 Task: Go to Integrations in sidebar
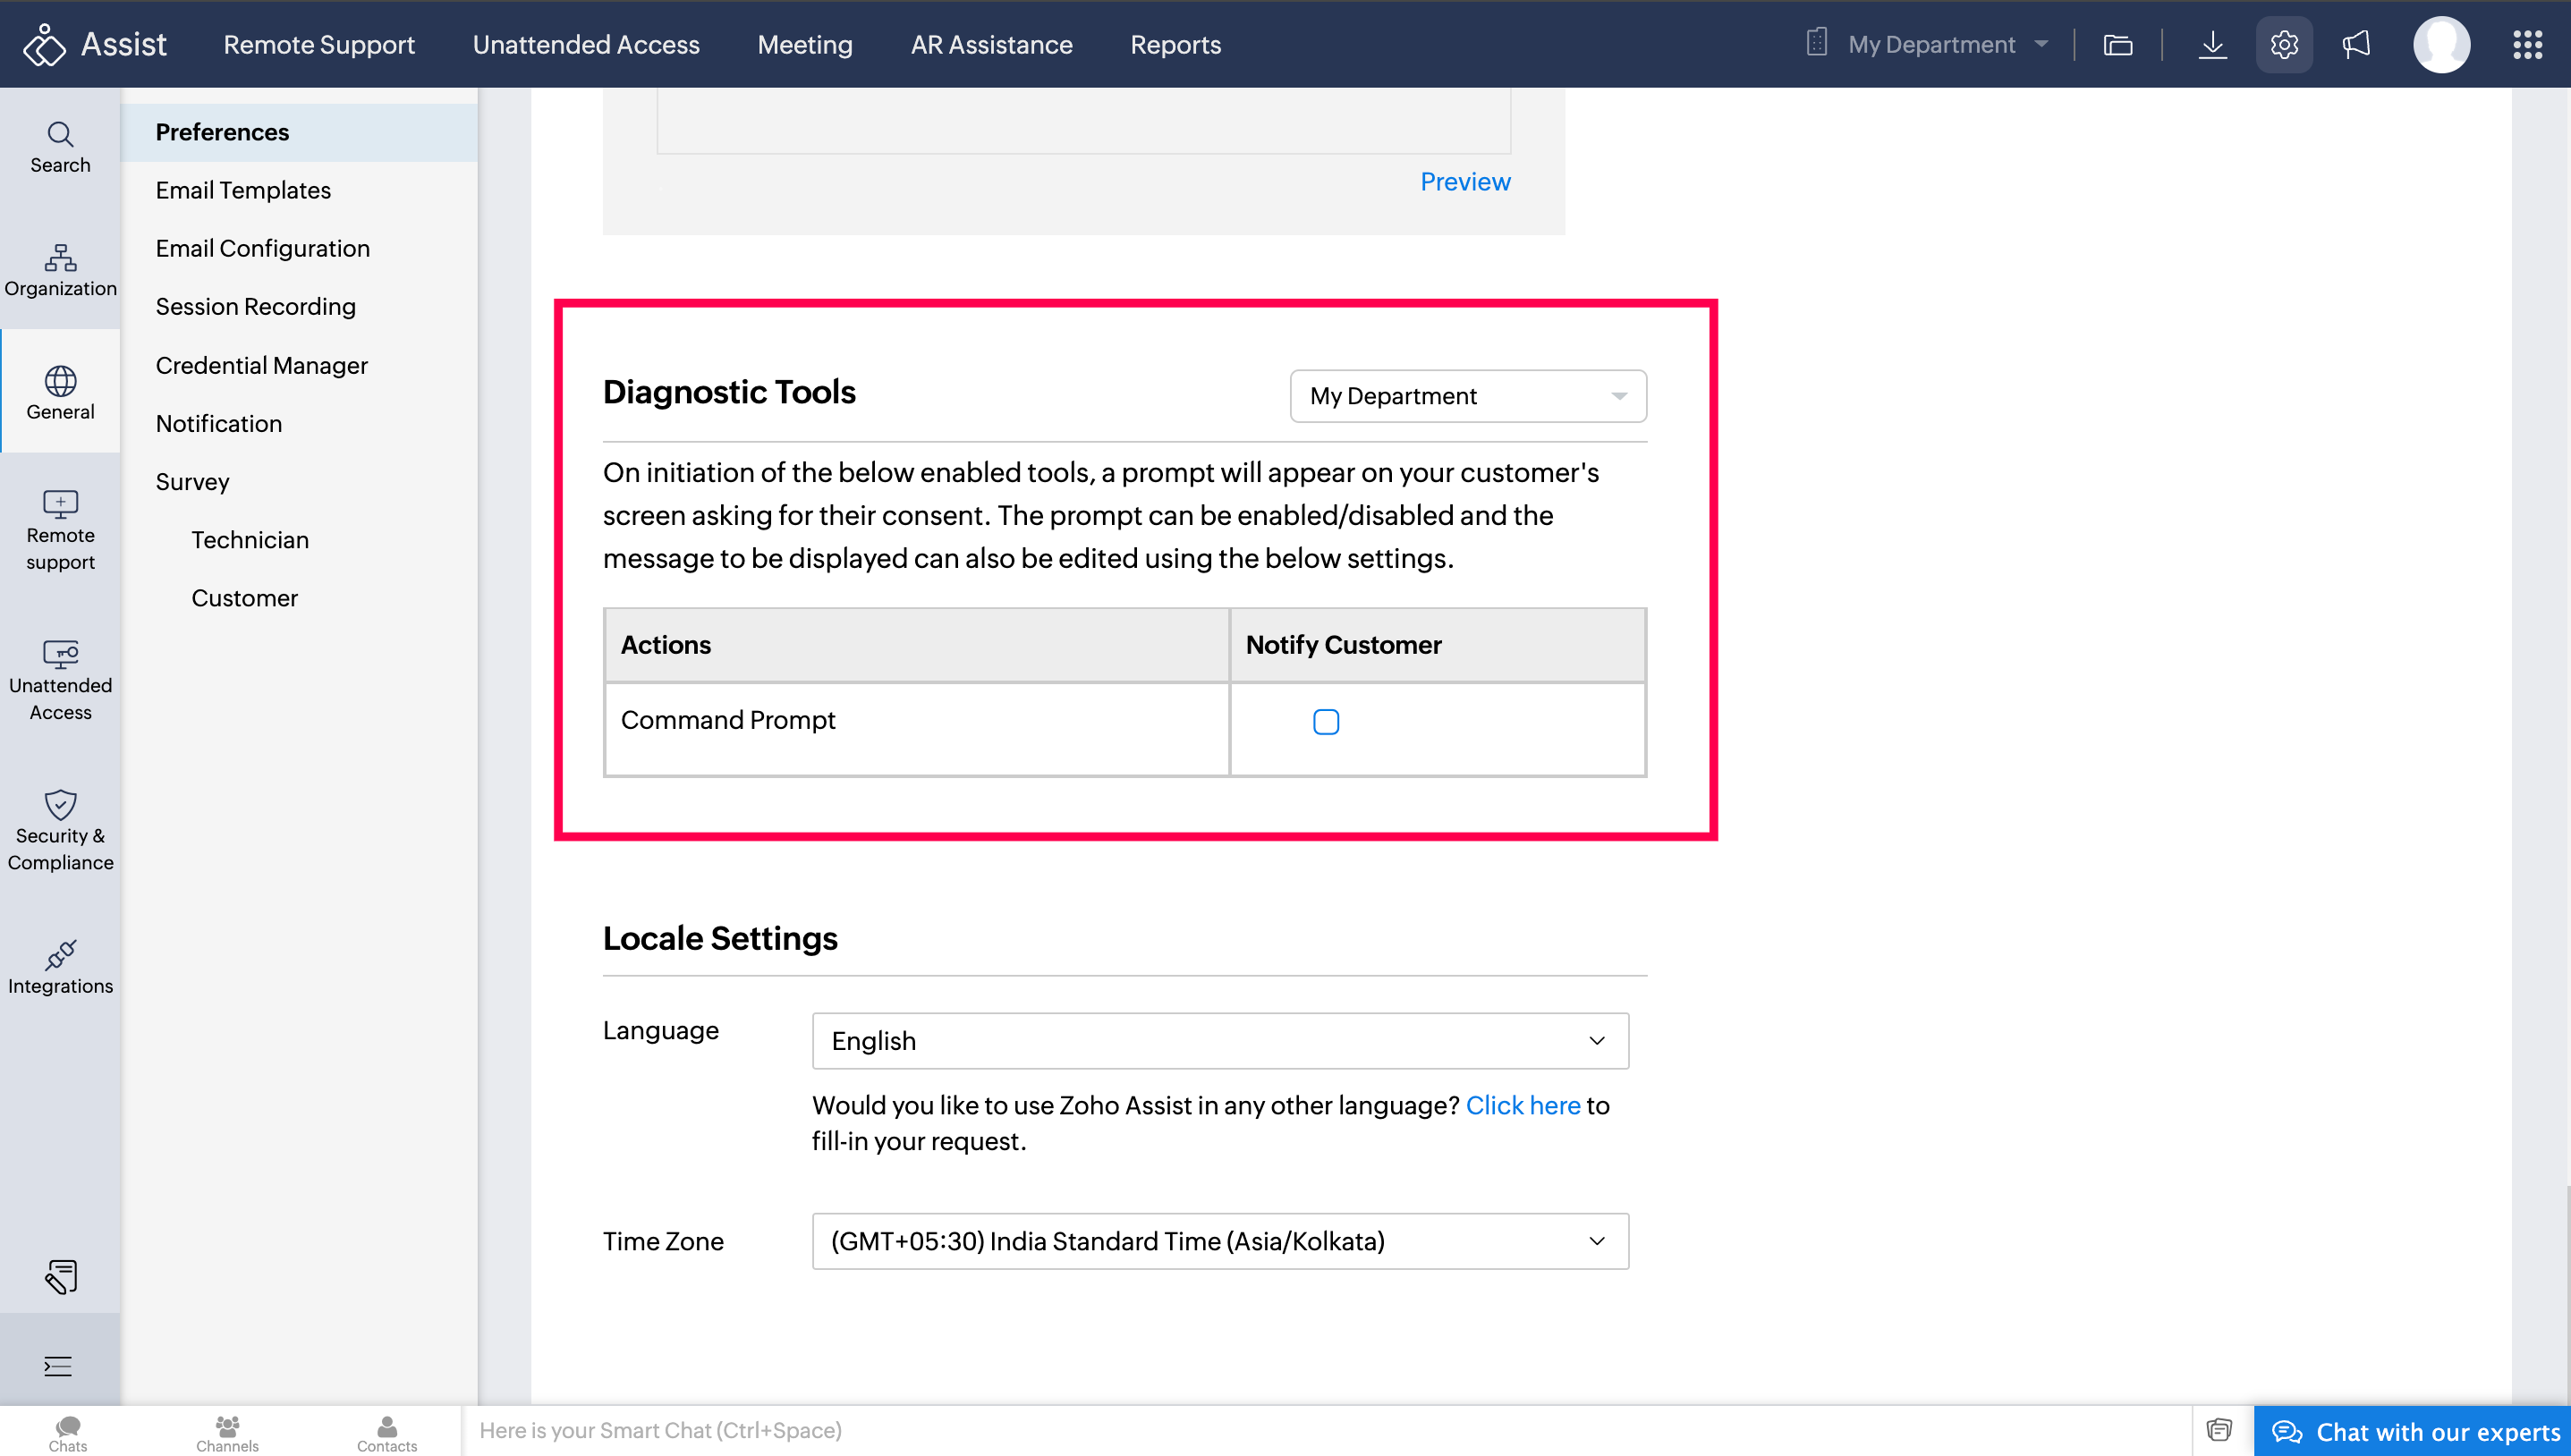click(60, 967)
